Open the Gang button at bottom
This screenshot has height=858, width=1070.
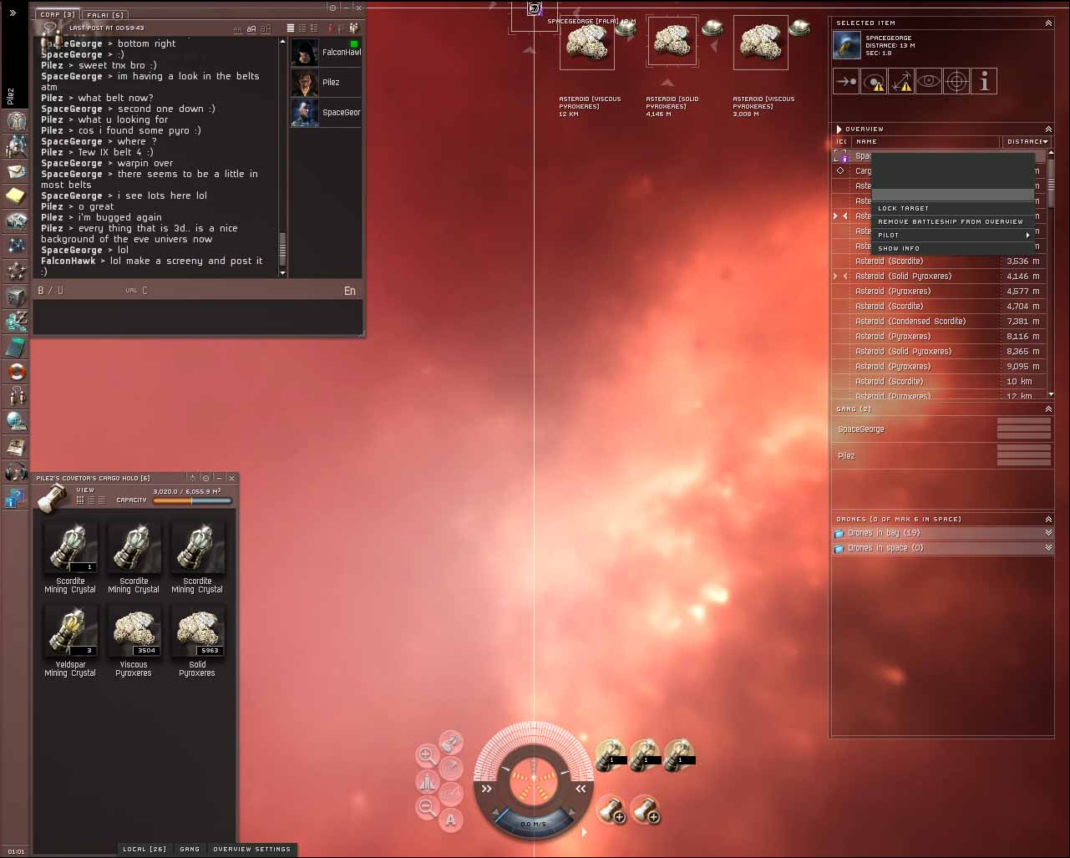click(190, 850)
